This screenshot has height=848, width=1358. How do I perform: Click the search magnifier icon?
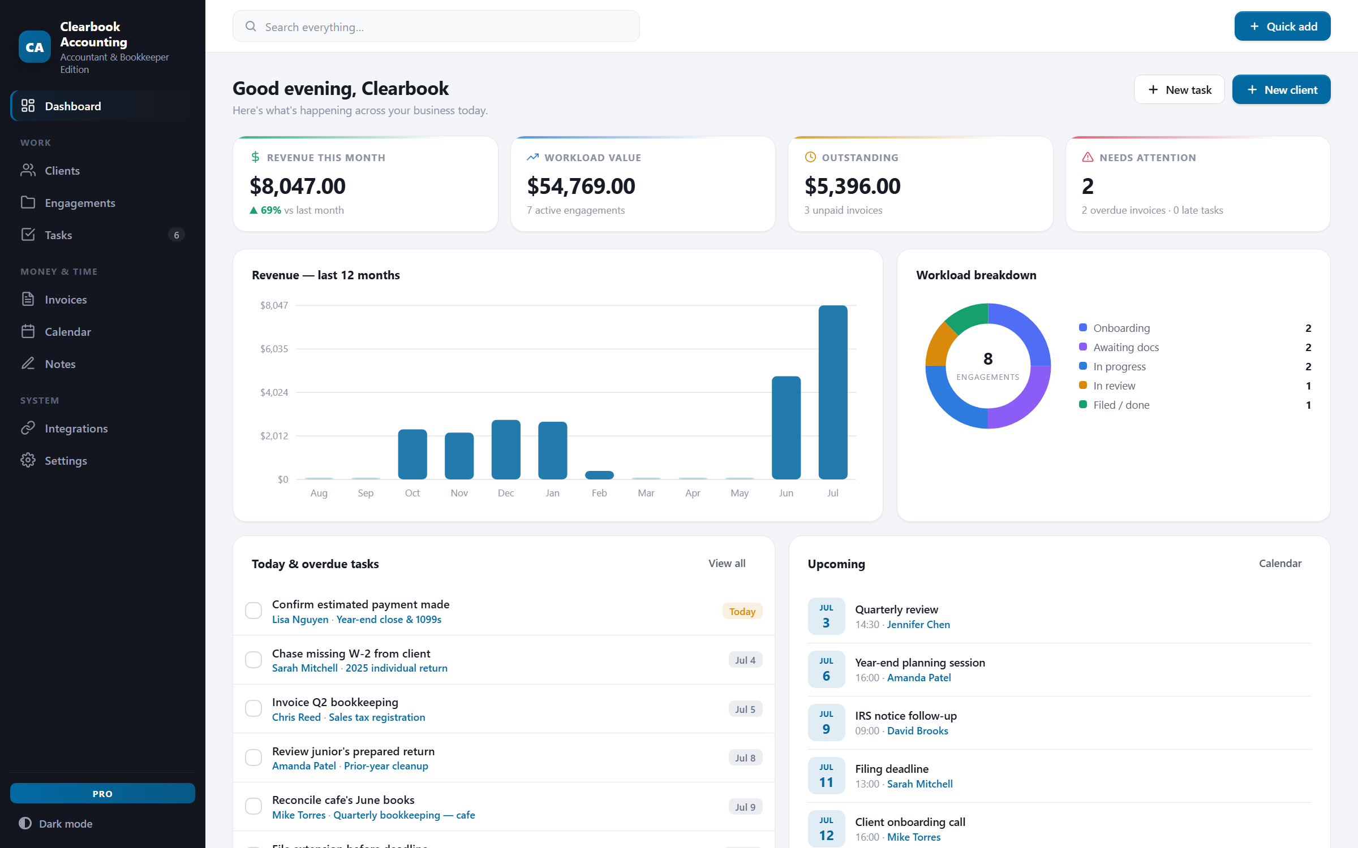point(251,27)
